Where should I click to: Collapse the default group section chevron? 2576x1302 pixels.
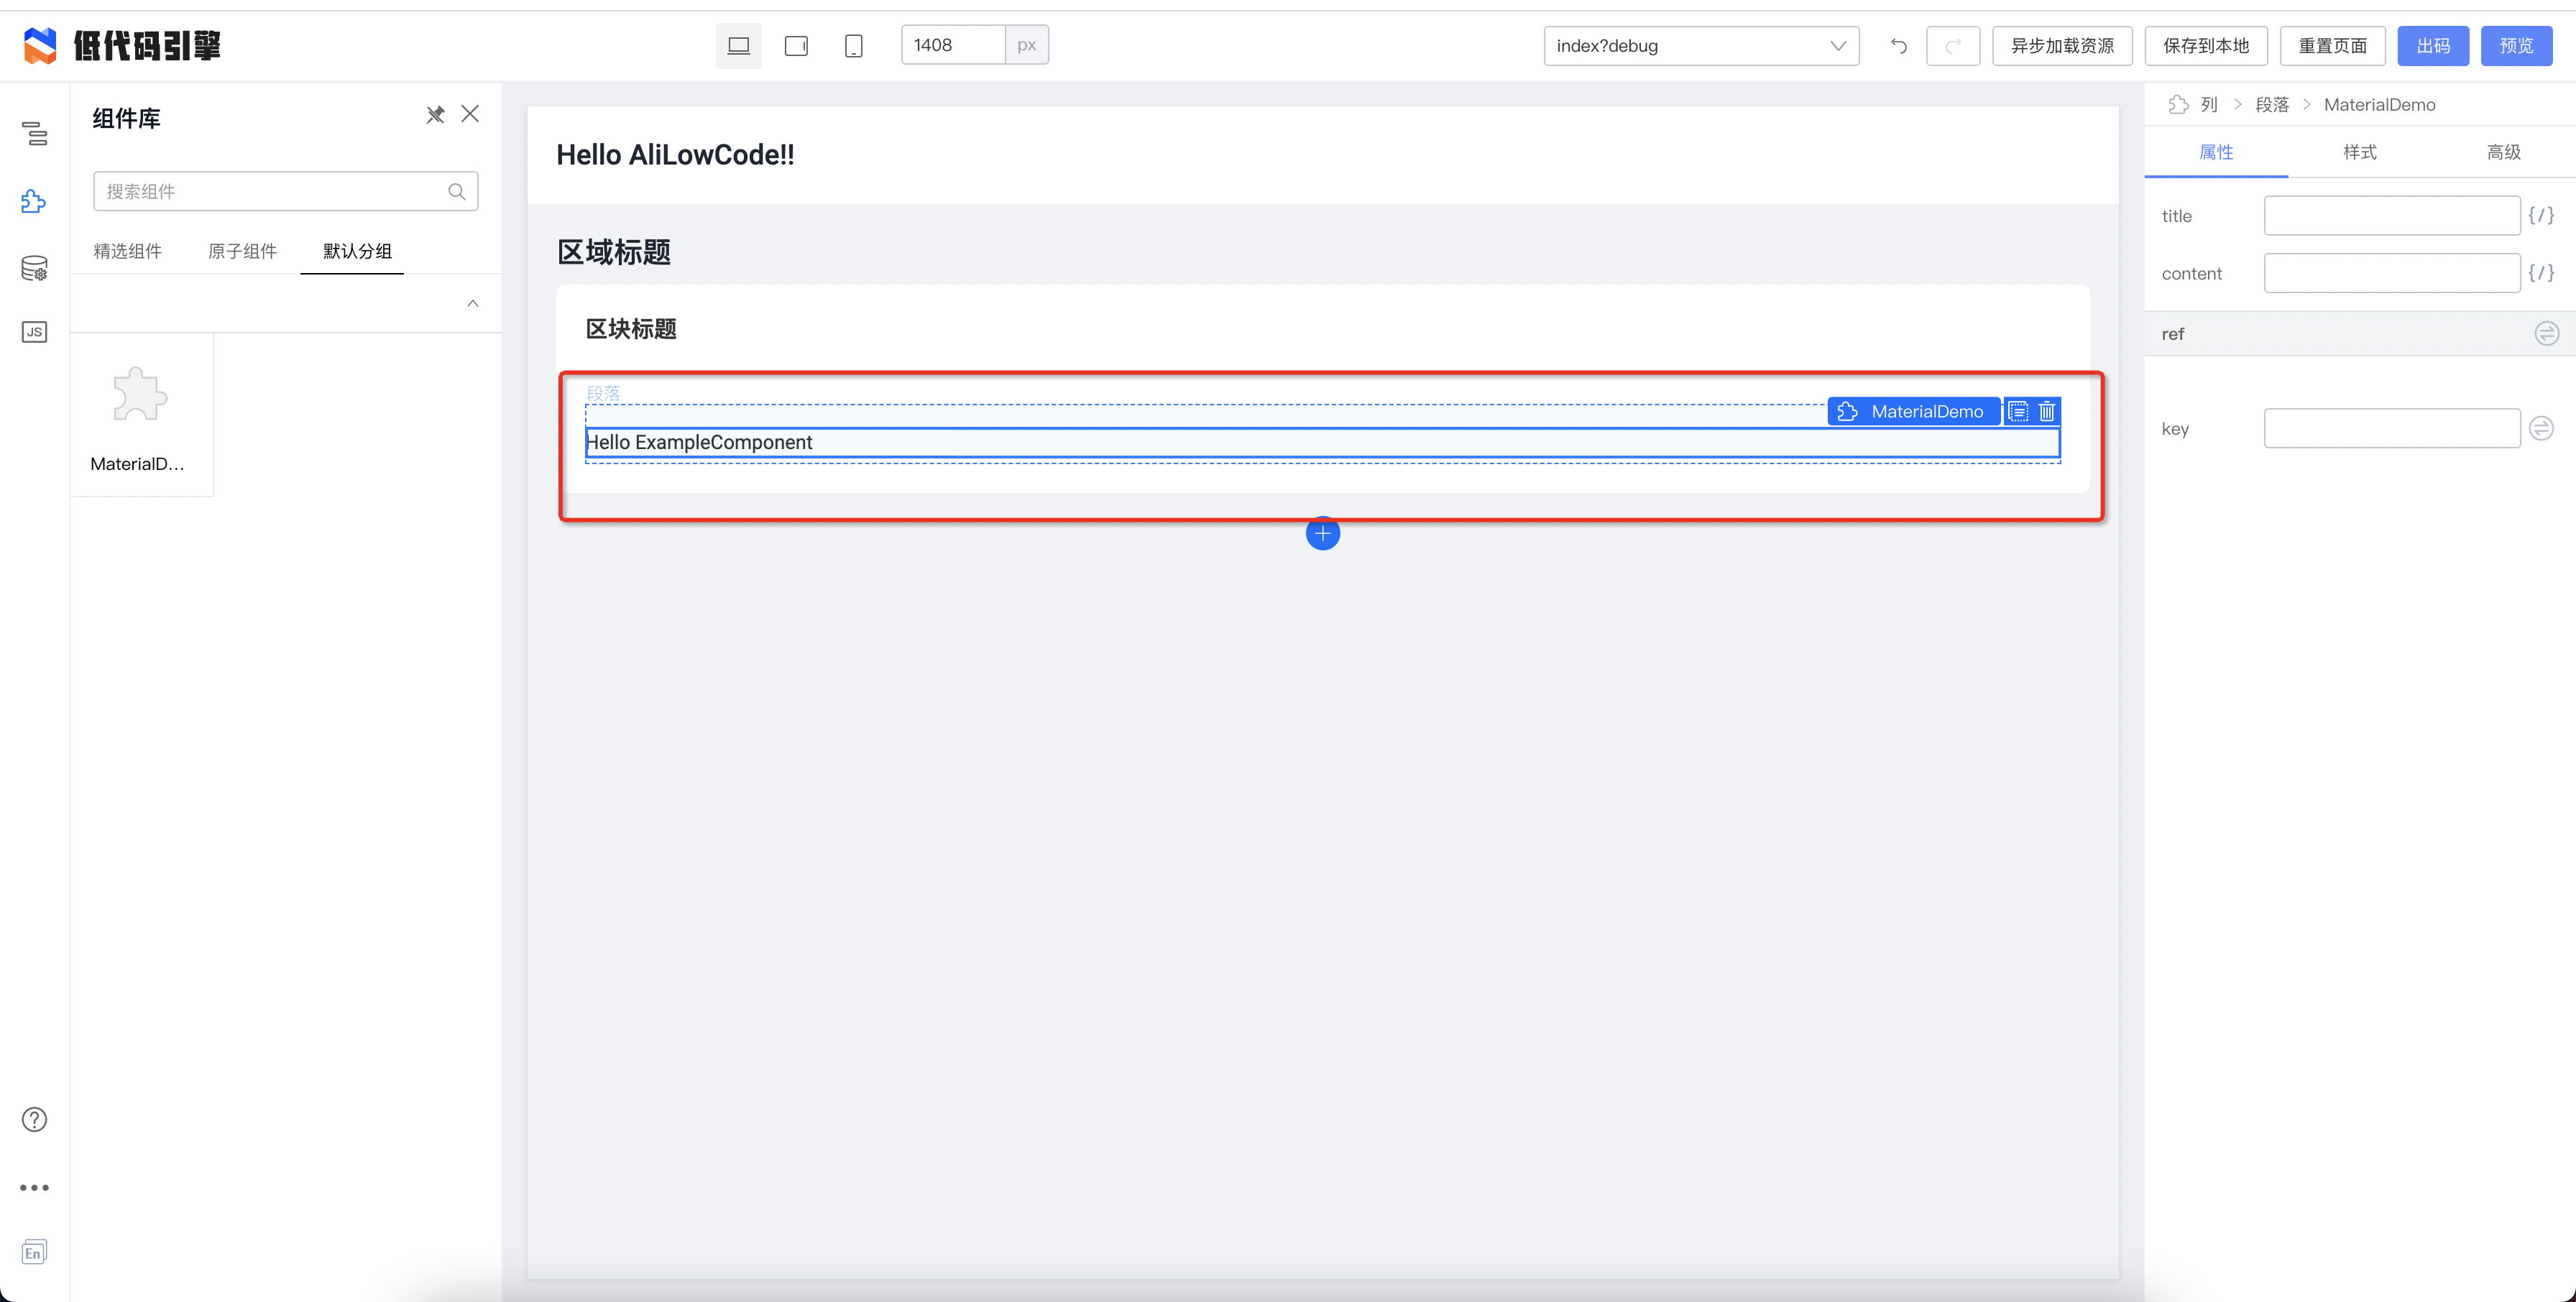pos(473,303)
